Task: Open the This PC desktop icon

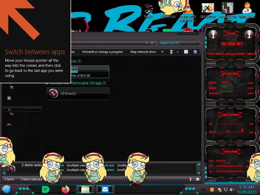Action: point(148,11)
